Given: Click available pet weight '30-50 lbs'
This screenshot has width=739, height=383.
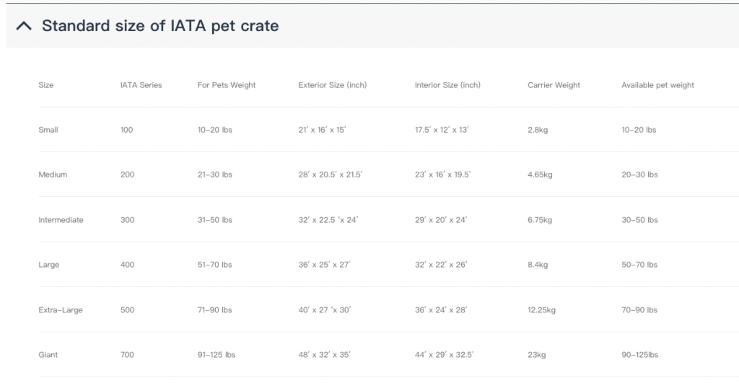Looking at the screenshot, I should pyautogui.click(x=639, y=220).
